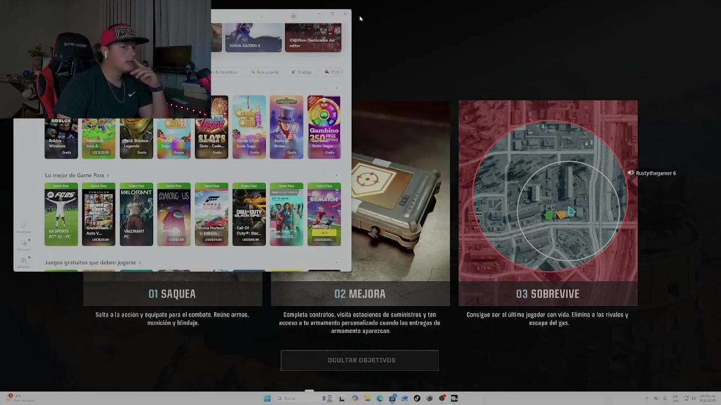Open Biblioteca icon in Store sidebar

click(x=24, y=262)
